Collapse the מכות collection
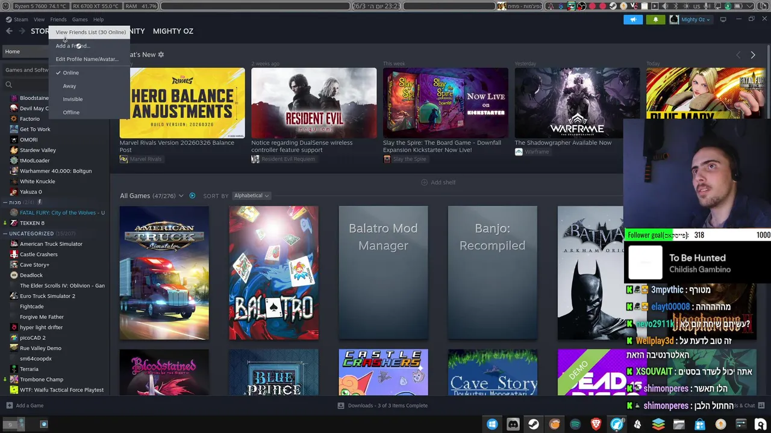This screenshot has width=771, height=433. tap(5, 202)
